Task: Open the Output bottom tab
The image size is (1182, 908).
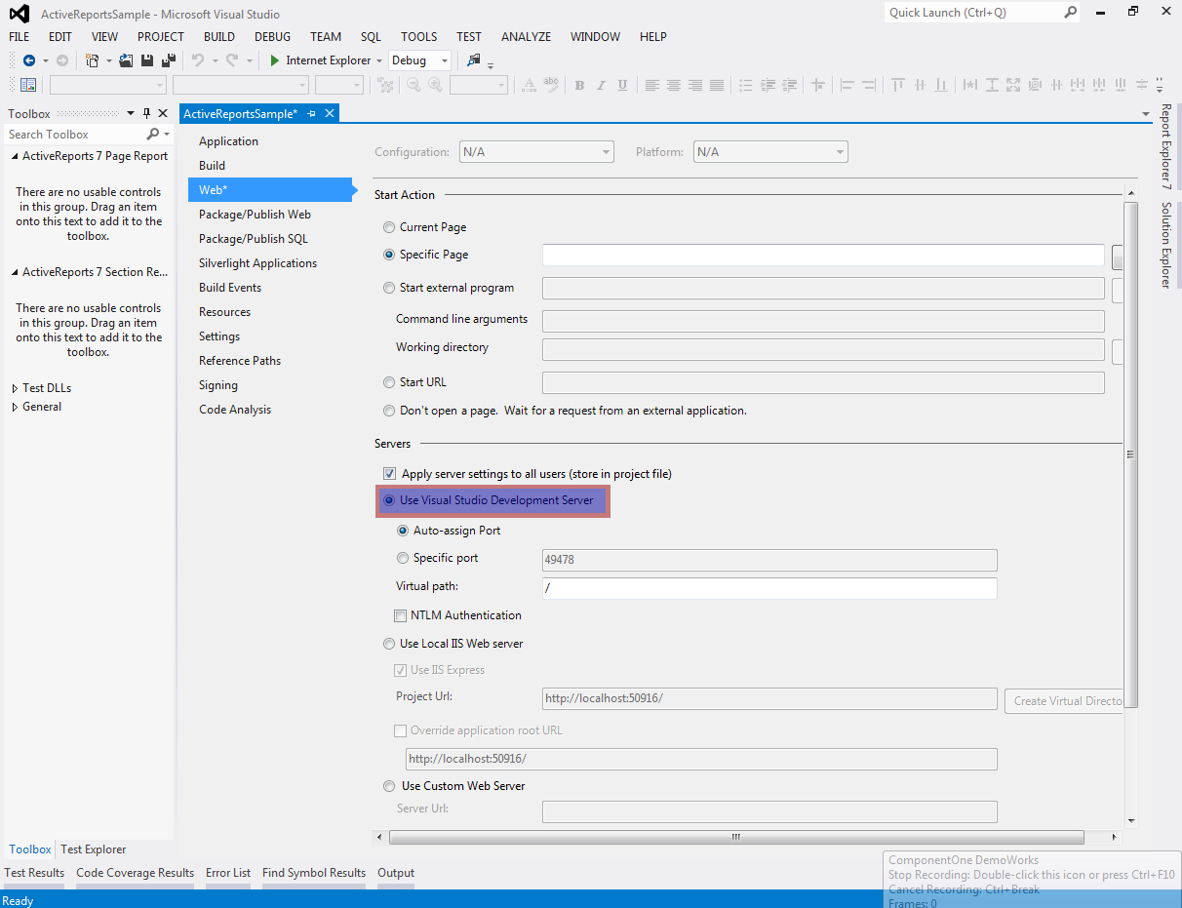Action: tap(396, 873)
